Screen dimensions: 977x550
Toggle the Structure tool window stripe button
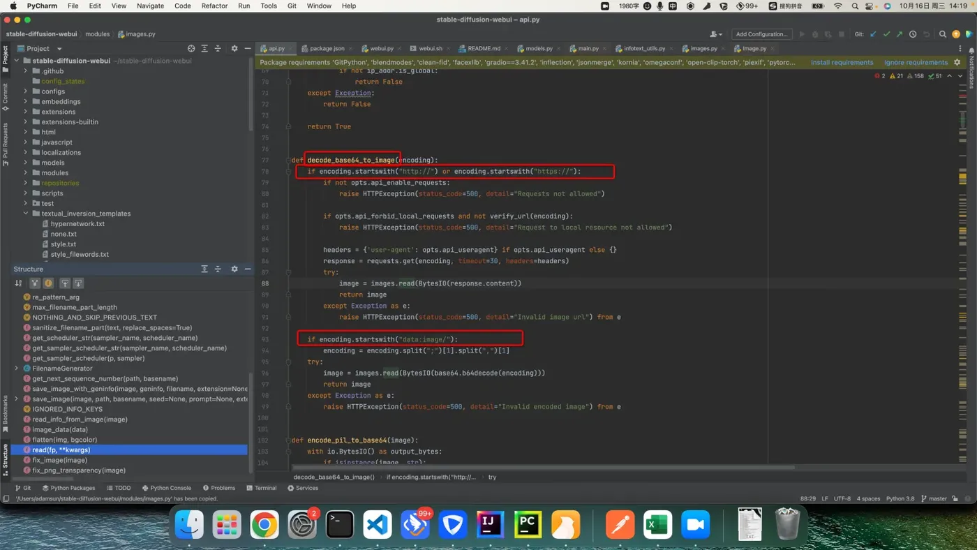click(x=5, y=459)
